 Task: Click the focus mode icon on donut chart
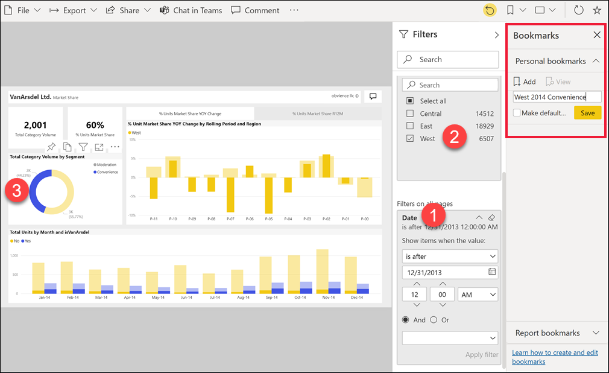[x=99, y=147]
